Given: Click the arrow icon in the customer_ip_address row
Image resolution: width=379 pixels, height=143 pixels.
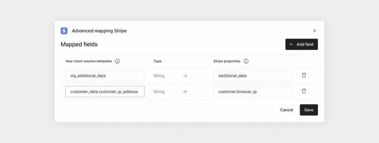Looking at the screenshot, I should 185,92.
